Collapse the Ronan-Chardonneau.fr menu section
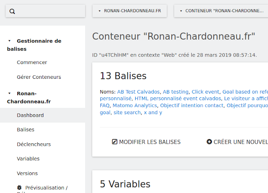This screenshot has width=268, height=193. [10, 94]
